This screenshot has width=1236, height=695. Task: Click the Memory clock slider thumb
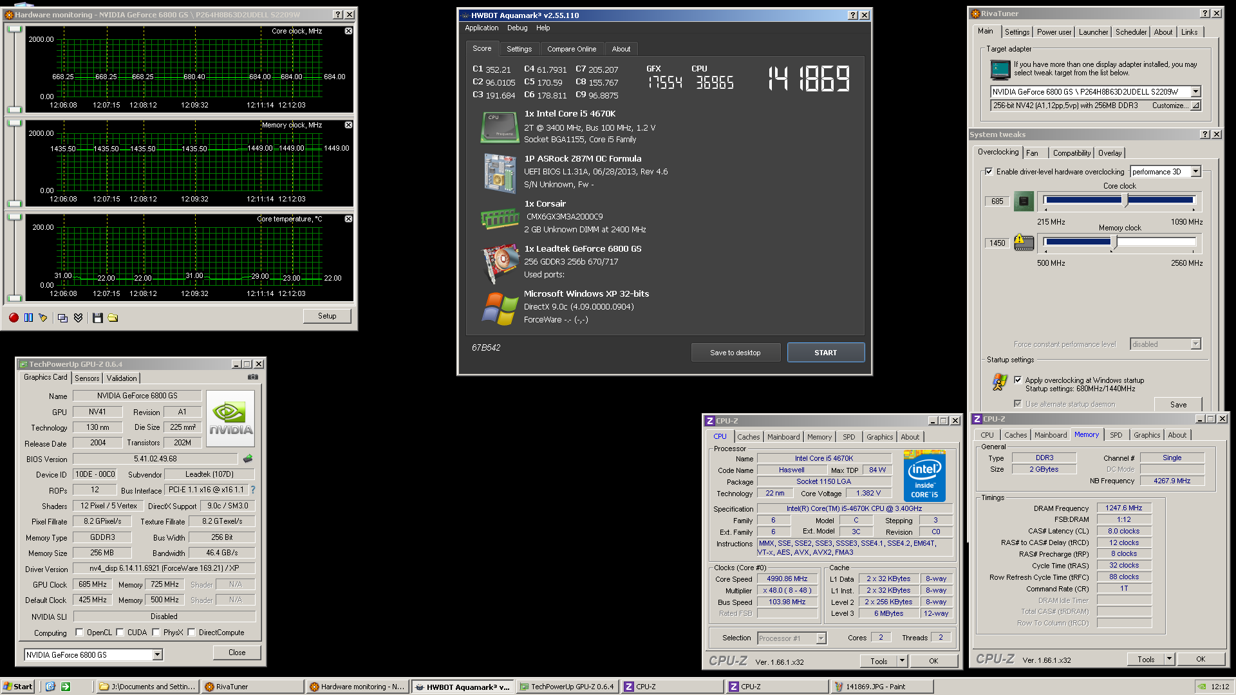1114,243
